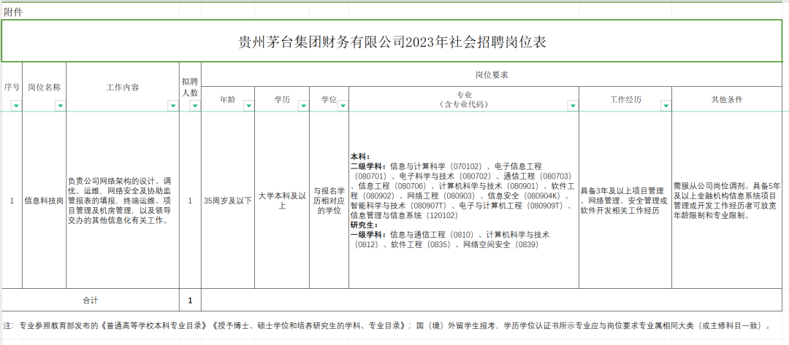Select the 与报名学历相对应的学位 cell

[x=329, y=201]
